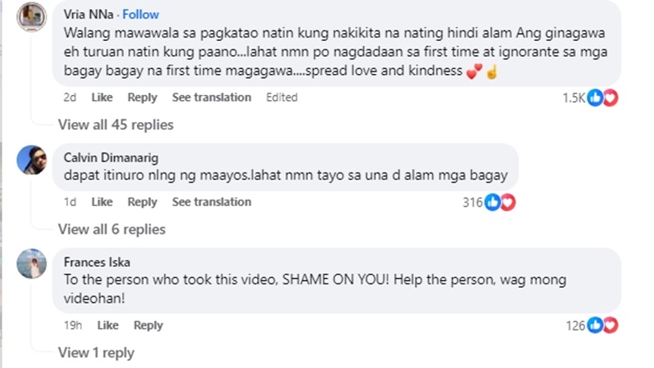Screen dimensions: 654x368
Task: View edit history via Edited label
Action: (282, 97)
